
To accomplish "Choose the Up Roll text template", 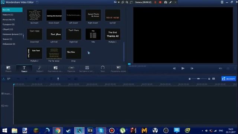I will point(113,15).
